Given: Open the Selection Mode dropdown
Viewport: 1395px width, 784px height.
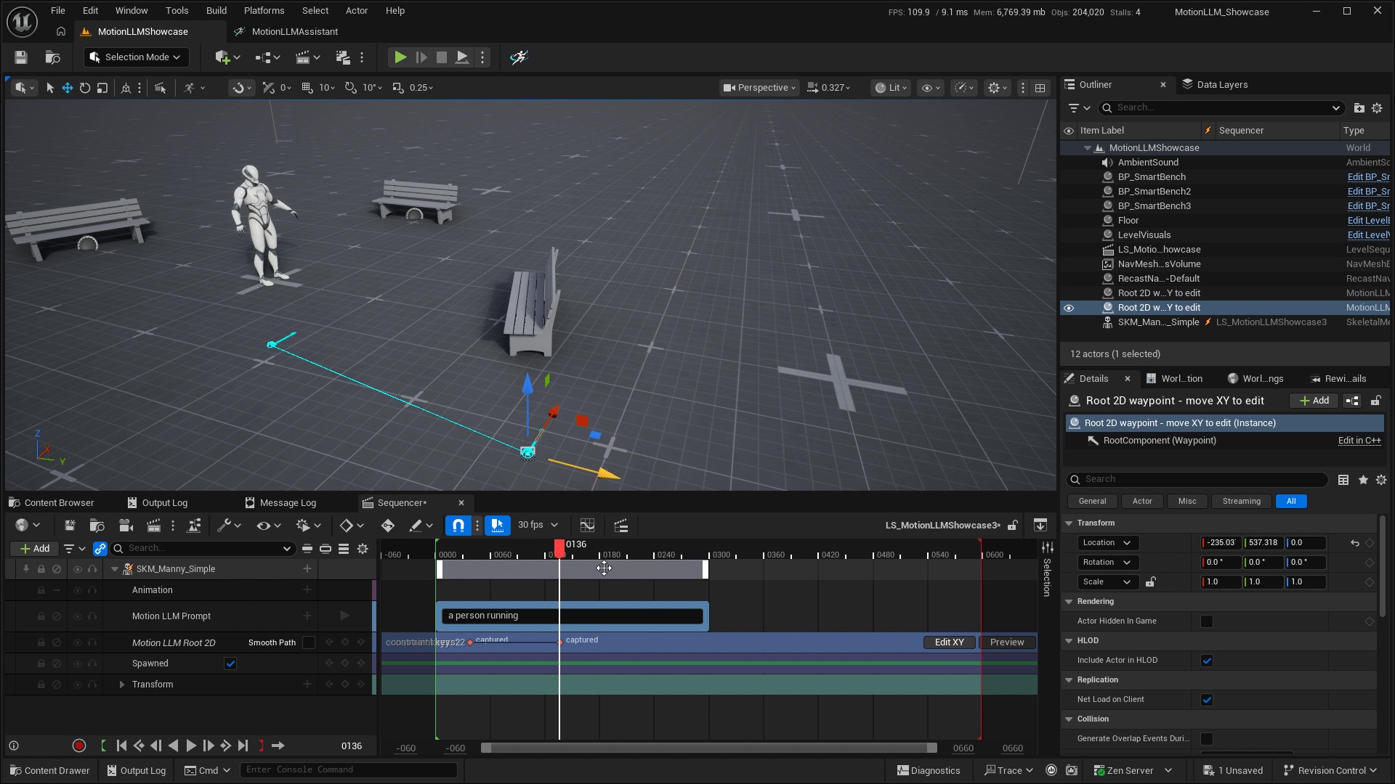Looking at the screenshot, I should tap(136, 57).
